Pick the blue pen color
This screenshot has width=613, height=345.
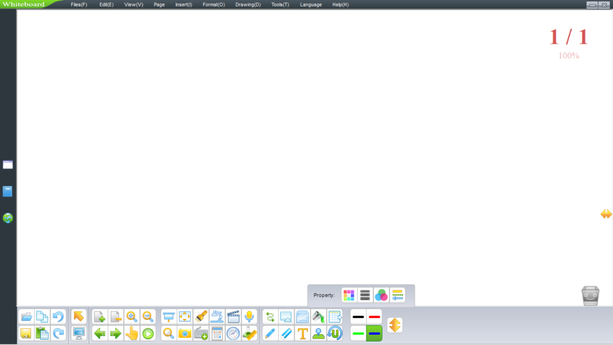375,333
